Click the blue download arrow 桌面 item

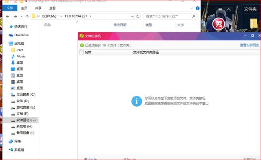tap(17, 63)
